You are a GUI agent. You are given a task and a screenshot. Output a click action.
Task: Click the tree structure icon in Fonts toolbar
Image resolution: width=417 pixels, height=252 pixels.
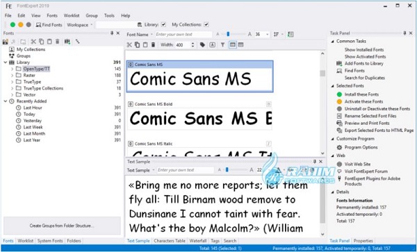pos(77,42)
